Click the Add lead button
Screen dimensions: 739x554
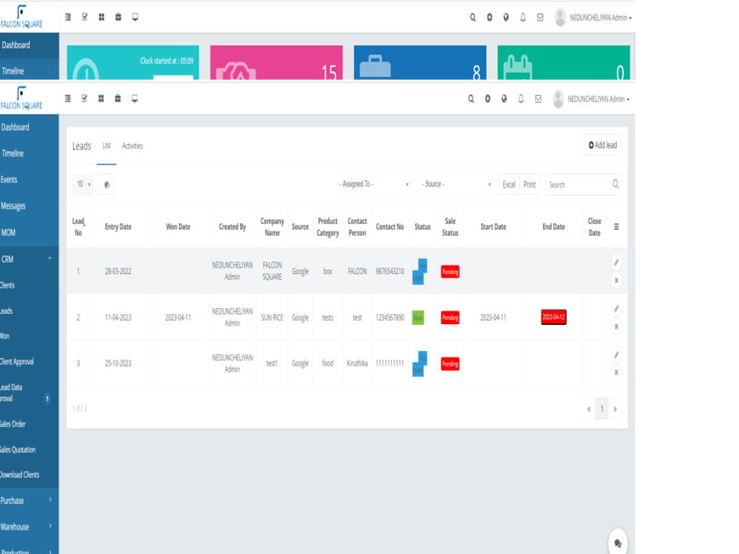point(603,145)
